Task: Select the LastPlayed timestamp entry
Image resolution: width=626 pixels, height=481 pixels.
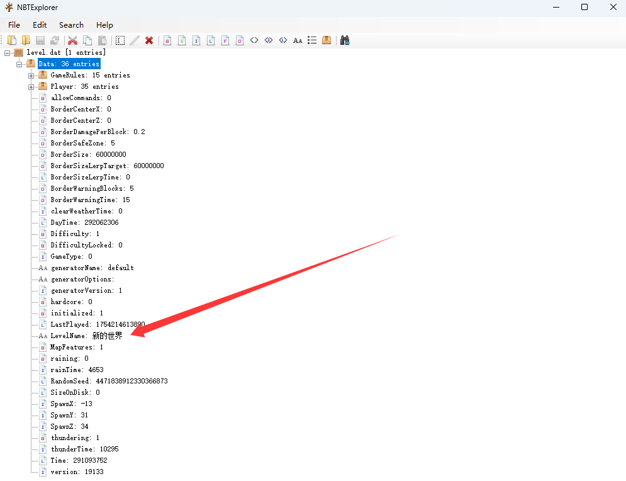Action: coord(98,324)
